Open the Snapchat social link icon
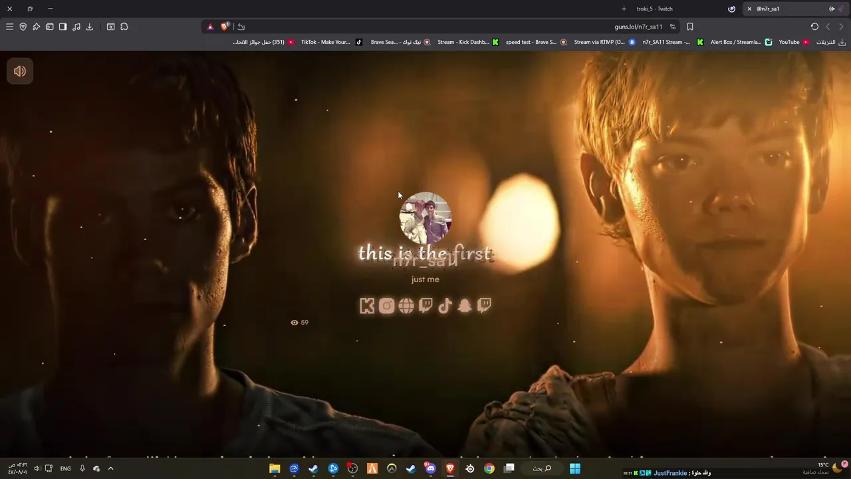The width and height of the screenshot is (851, 479). pos(465,305)
